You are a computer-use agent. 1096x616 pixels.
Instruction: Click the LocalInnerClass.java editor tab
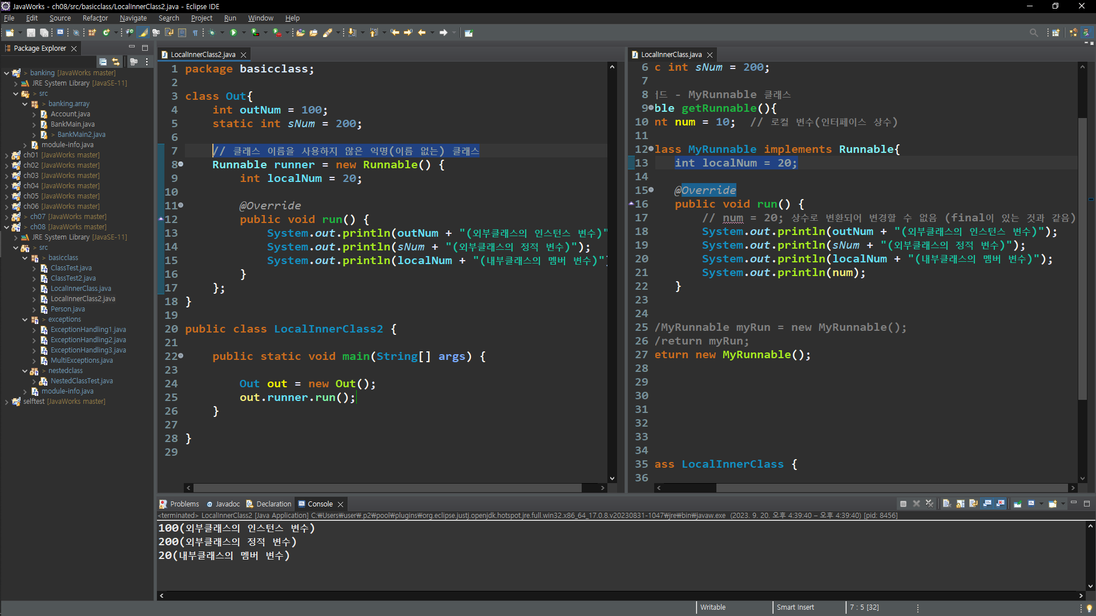[x=671, y=55]
